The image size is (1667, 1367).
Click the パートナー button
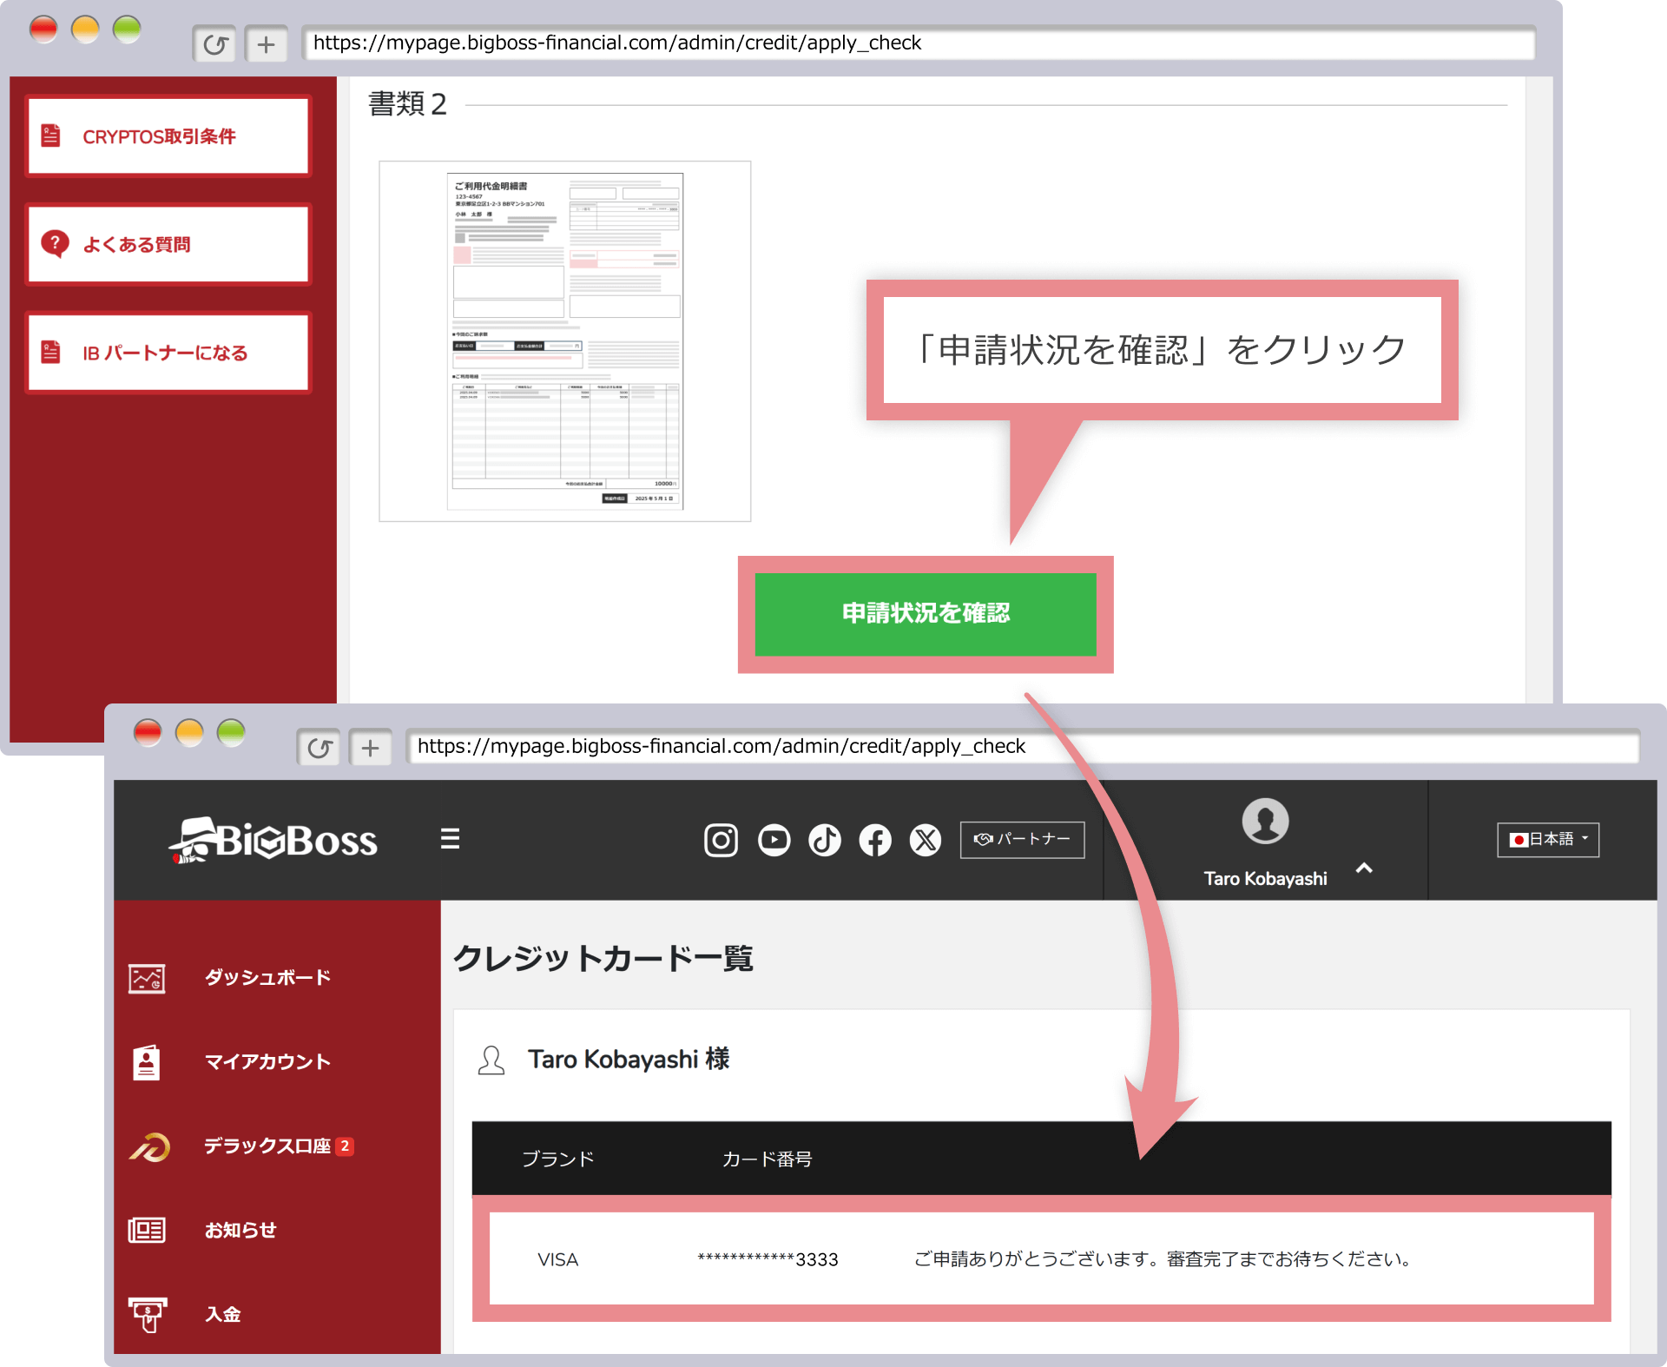coord(1022,839)
